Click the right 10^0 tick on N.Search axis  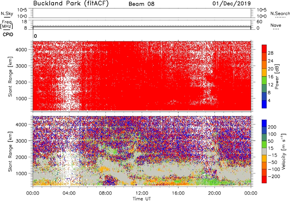[x=262, y=16]
